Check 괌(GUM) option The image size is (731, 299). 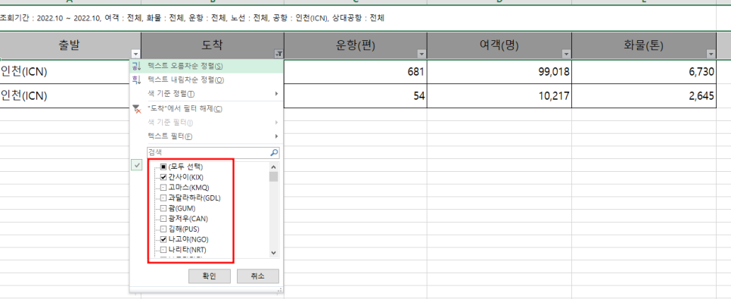[x=163, y=208]
